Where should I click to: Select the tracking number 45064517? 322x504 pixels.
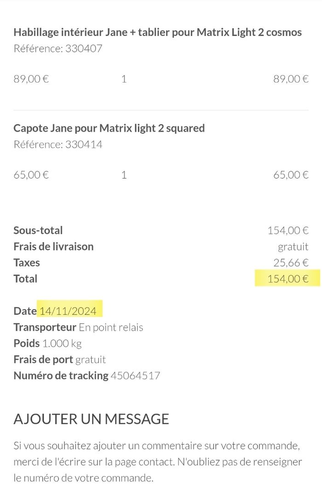(135, 376)
